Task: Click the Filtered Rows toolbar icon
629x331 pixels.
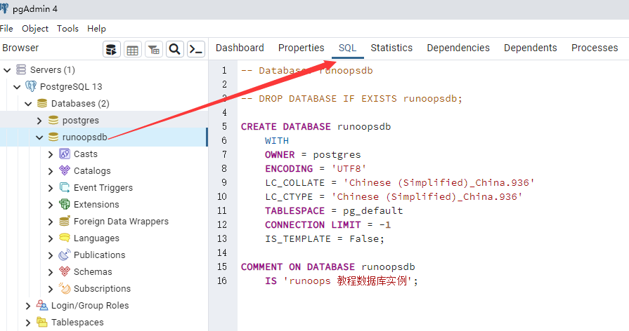Action: (153, 49)
